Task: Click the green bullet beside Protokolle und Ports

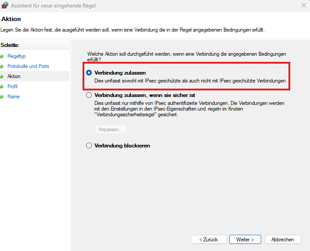Action: (x=2, y=66)
